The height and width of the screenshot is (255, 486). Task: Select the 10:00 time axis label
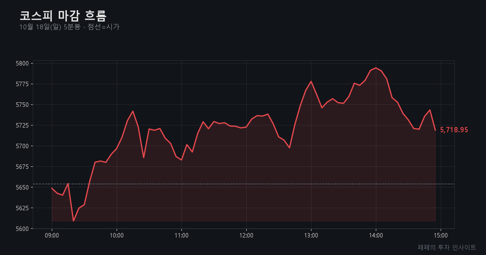click(x=117, y=235)
